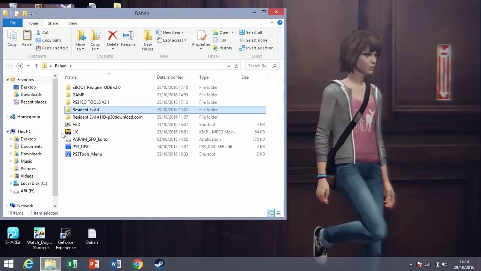
Task: Switch to the View ribbon tab
Action: [73, 23]
